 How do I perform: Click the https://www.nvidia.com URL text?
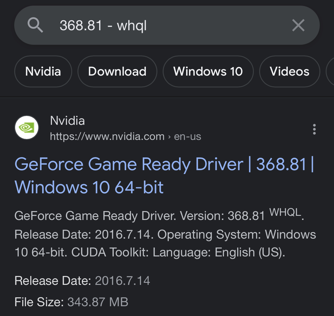[x=107, y=136]
